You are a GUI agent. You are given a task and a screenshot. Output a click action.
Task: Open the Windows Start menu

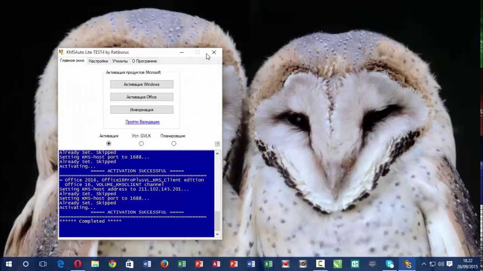(x=9, y=264)
